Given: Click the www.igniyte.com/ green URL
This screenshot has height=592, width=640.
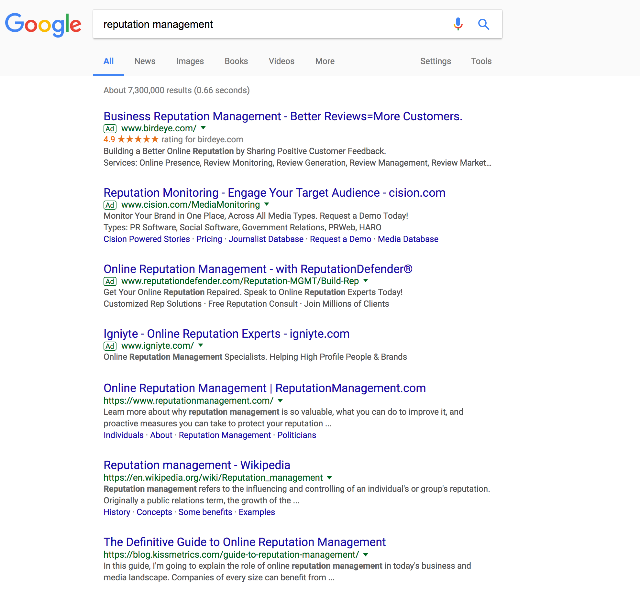Looking at the screenshot, I should pyautogui.click(x=158, y=346).
